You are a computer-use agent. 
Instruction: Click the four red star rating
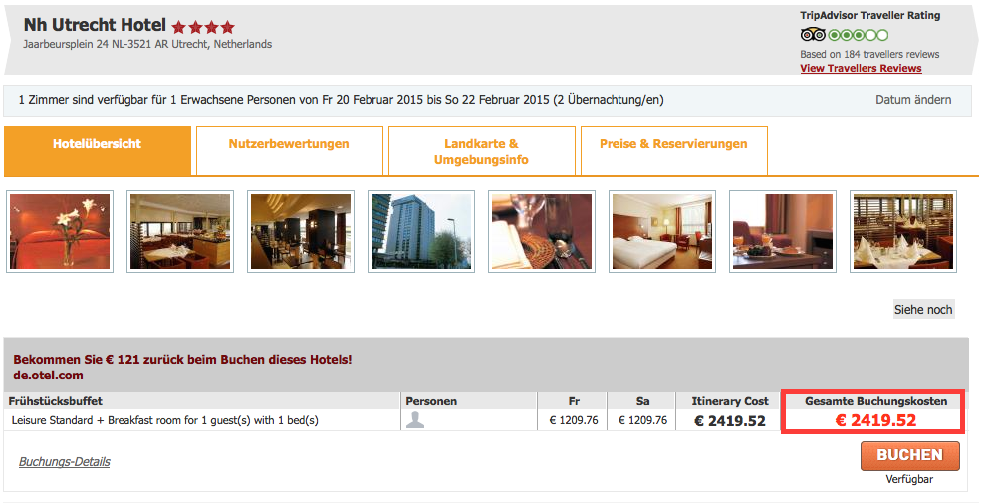[x=203, y=27]
